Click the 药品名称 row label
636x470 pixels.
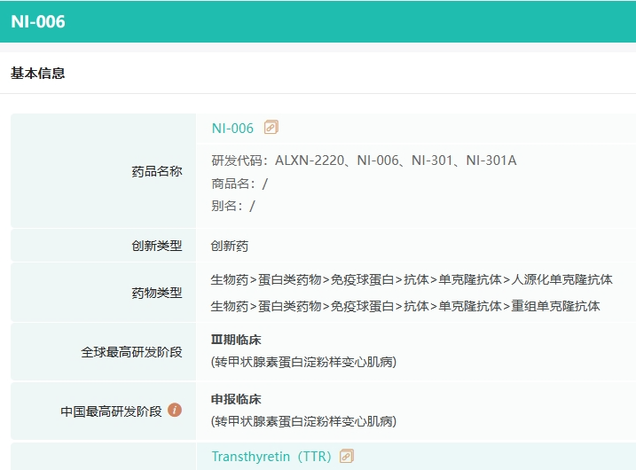click(157, 171)
